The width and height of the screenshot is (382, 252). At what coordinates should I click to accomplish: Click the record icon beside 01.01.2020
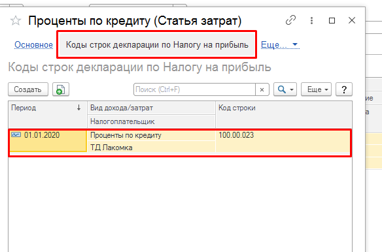(16, 134)
